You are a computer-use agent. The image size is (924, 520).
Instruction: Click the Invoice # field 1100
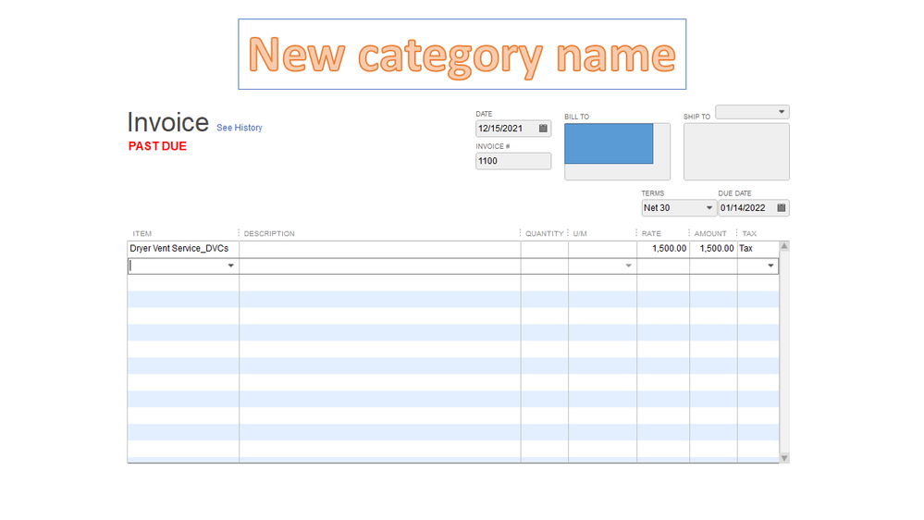click(513, 161)
